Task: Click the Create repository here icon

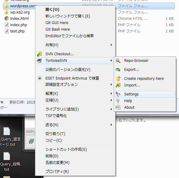Action: (x=118, y=79)
